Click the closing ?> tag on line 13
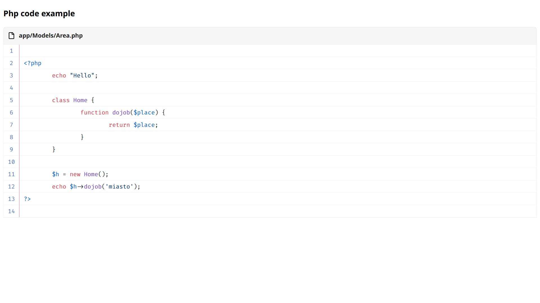540x303 pixels. [27, 199]
